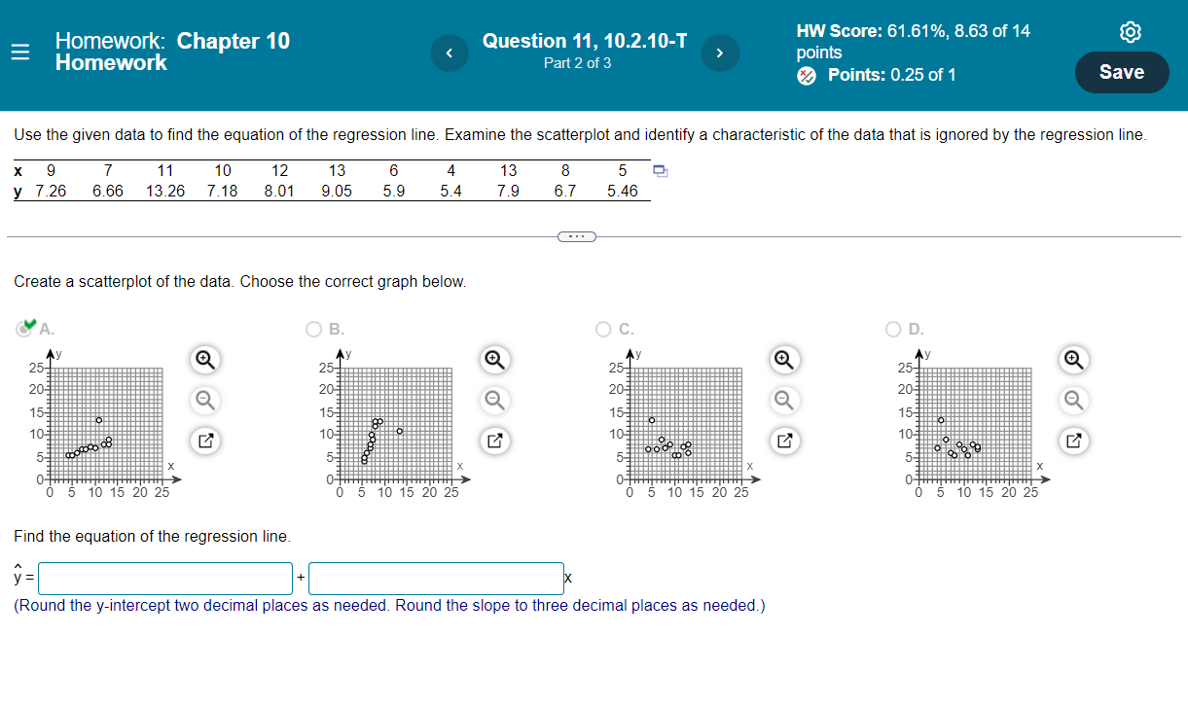Select answer option B

click(x=313, y=329)
